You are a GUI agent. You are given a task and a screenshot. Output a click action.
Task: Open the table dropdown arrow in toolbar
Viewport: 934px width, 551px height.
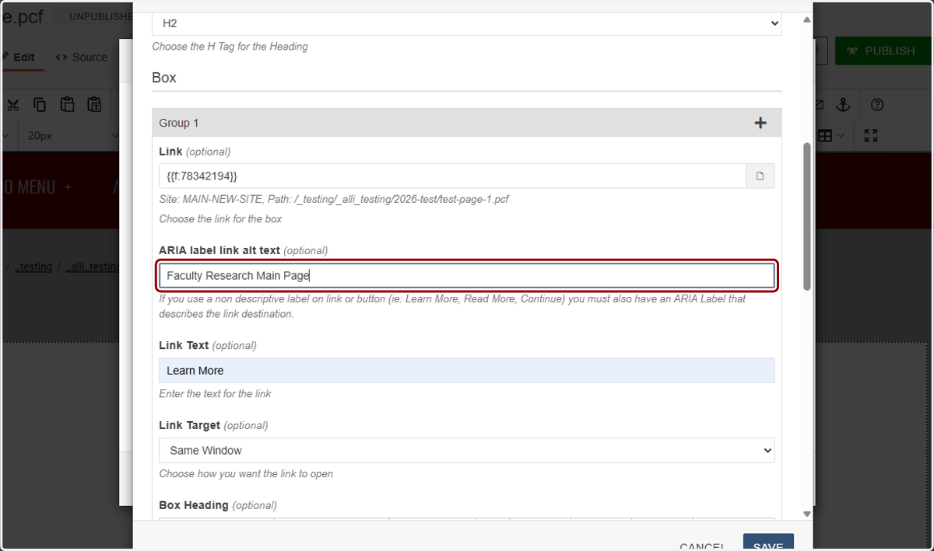[842, 136]
